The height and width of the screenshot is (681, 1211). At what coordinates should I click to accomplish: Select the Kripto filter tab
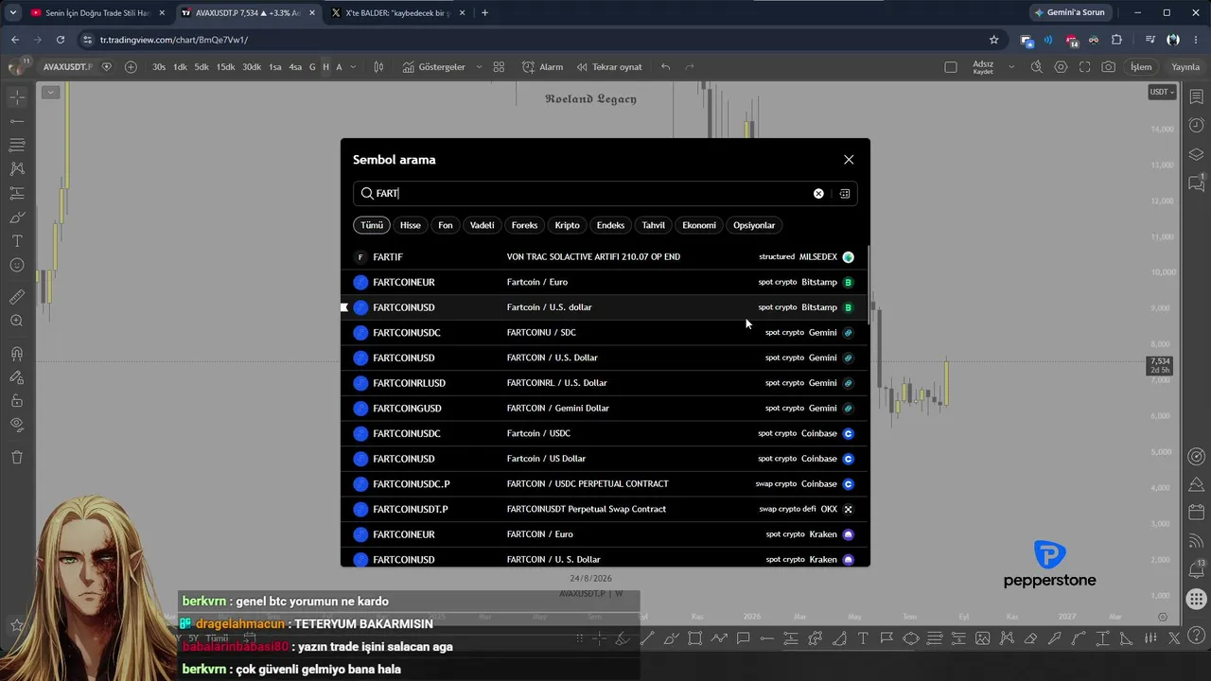pos(568,225)
